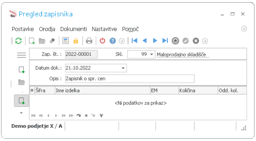Click grid navigator last record button
256x141 pixels.
click(71, 115)
